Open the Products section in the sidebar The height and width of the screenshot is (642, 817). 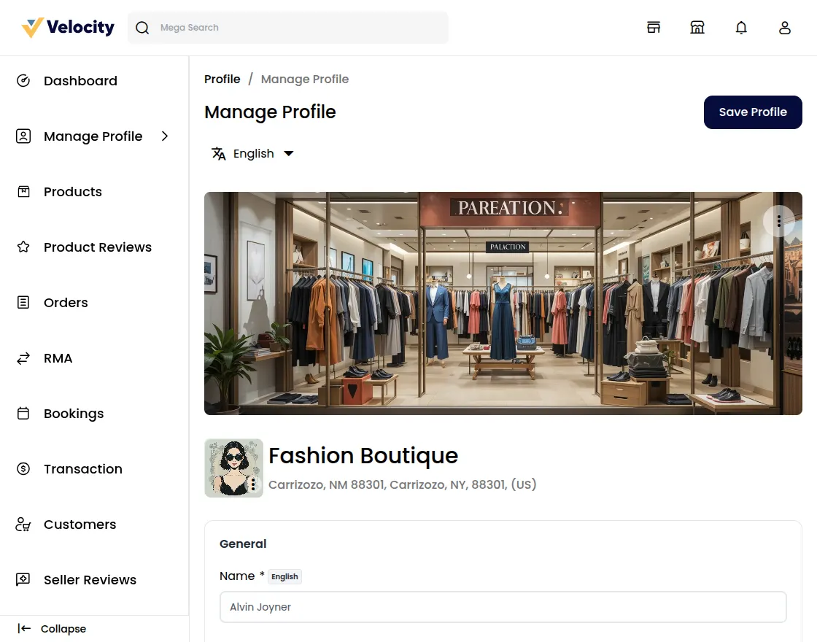[72, 191]
